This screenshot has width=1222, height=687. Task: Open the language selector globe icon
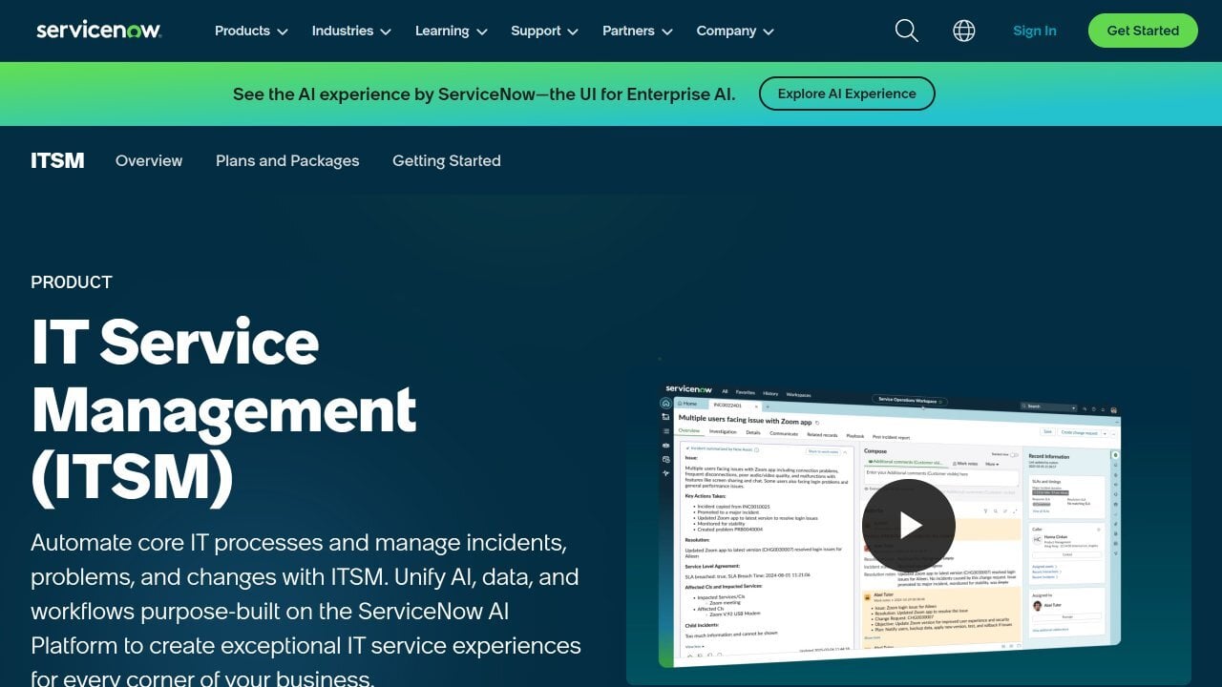point(964,31)
